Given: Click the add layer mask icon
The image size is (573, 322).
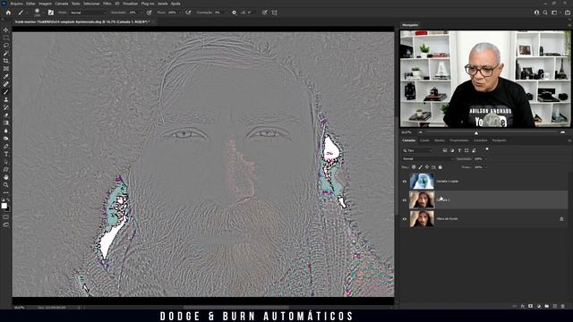Looking at the screenshot, I should [530, 306].
